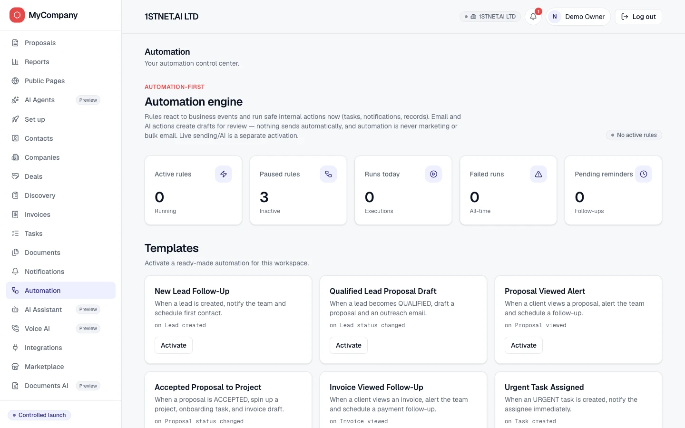Go to Companies in the sidebar
Image resolution: width=685 pixels, height=428 pixels.
tap(60, 157)
